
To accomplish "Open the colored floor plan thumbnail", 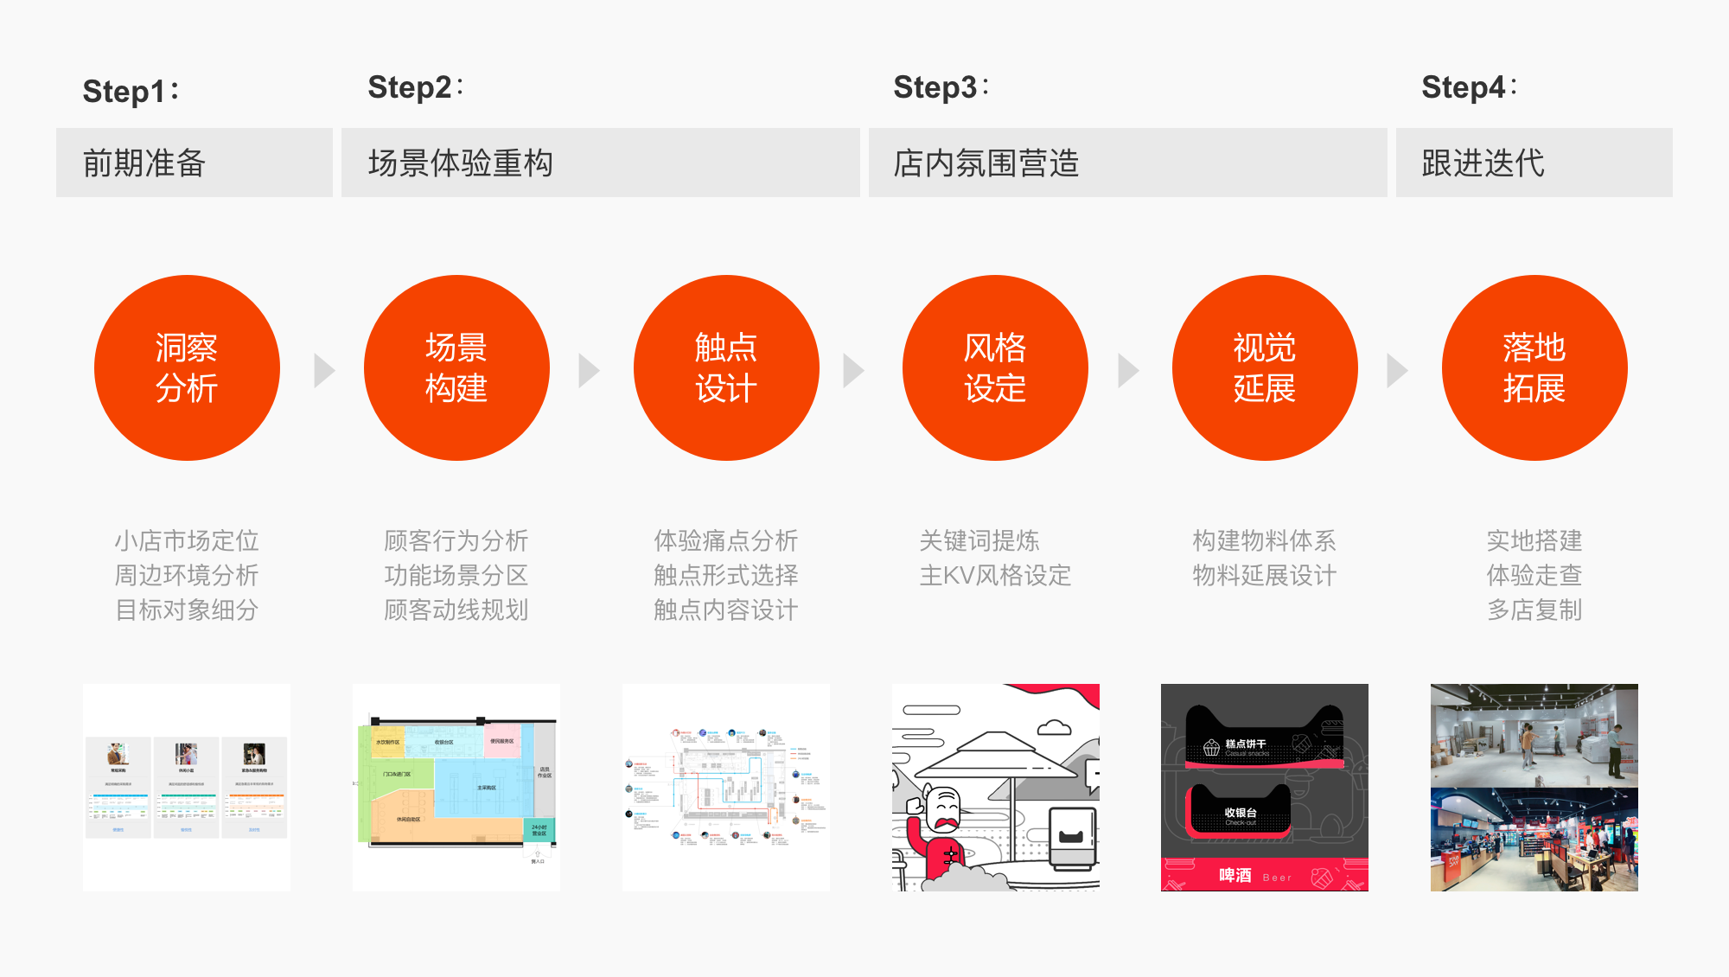I will click(456, 787).
